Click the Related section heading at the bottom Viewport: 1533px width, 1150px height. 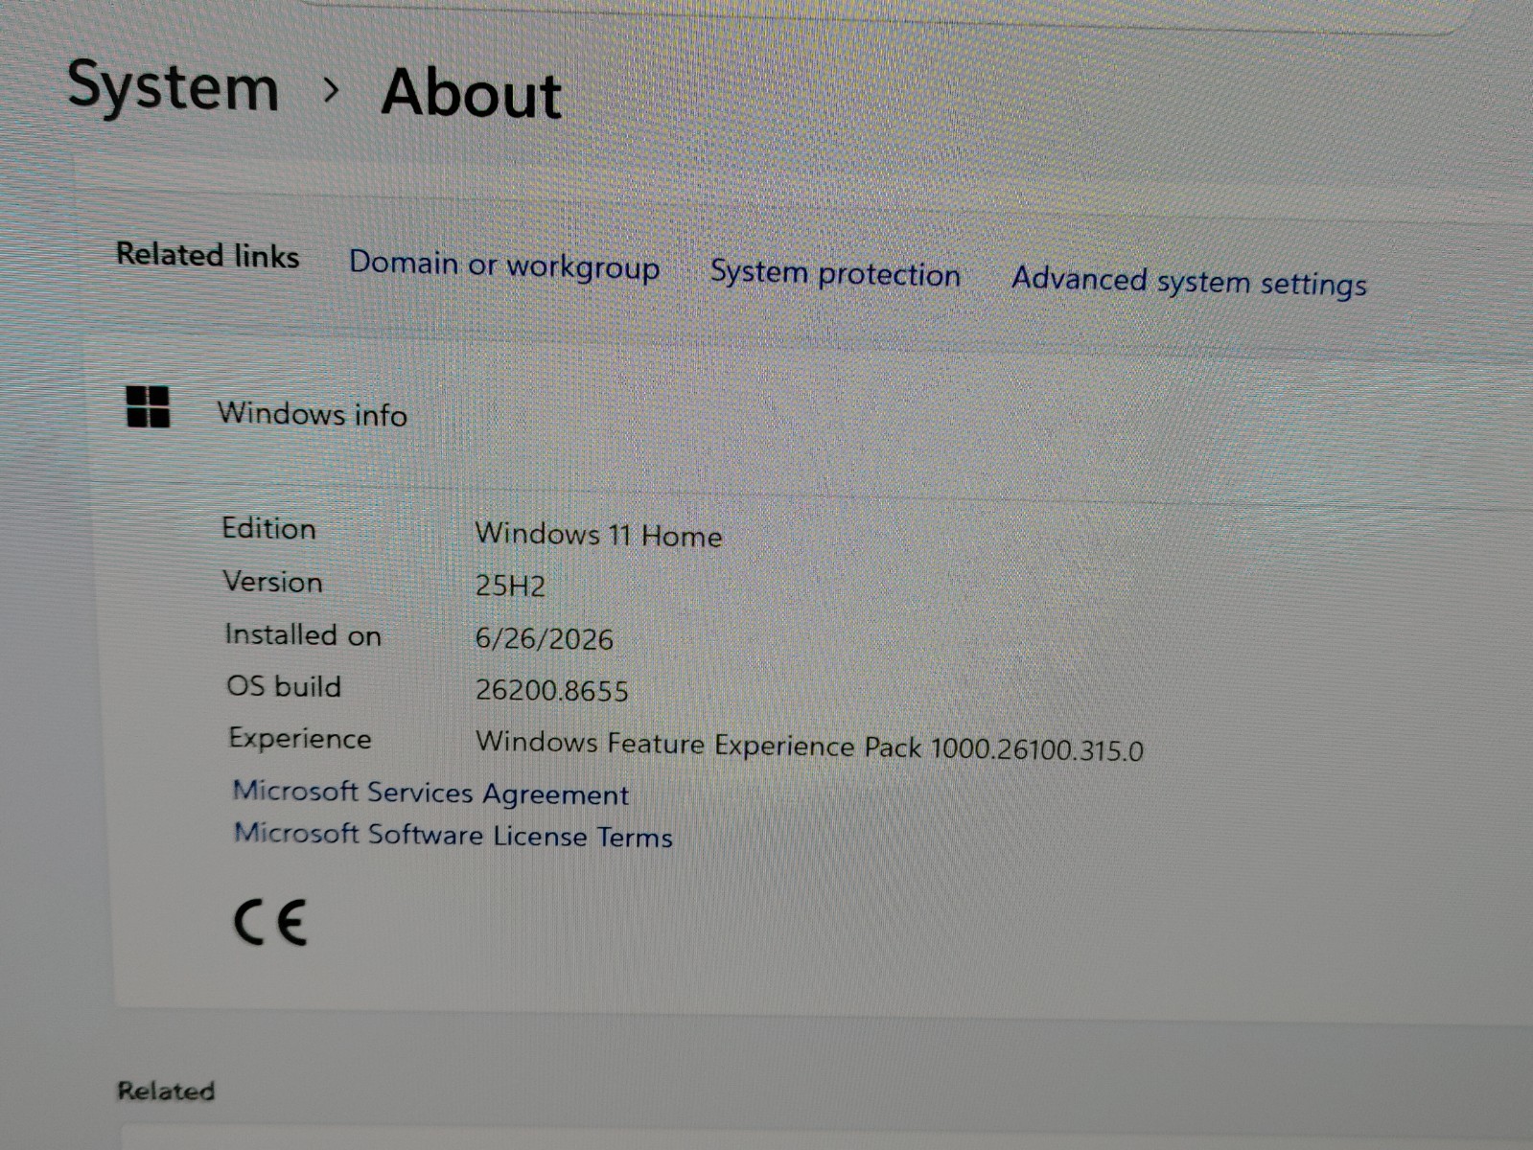coord(166,1091)
